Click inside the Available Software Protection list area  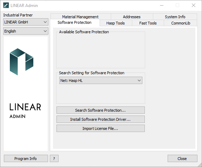point(101,50)
